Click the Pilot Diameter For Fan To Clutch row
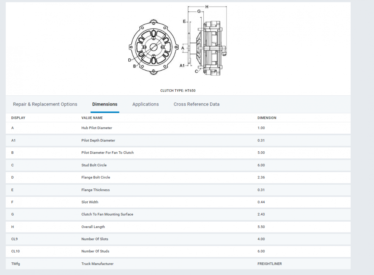Screen dimensions: 374x275 108,153
